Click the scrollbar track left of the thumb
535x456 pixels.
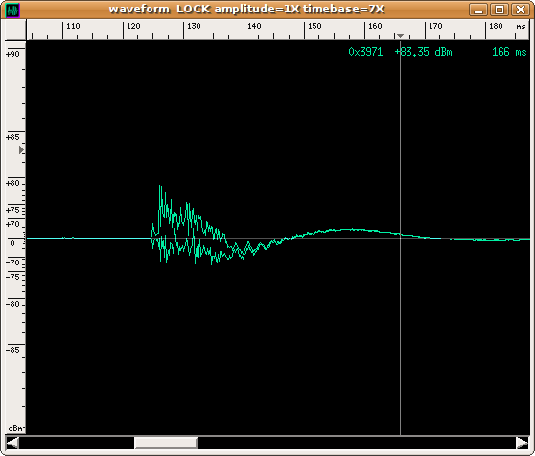(x=77, y=443)
